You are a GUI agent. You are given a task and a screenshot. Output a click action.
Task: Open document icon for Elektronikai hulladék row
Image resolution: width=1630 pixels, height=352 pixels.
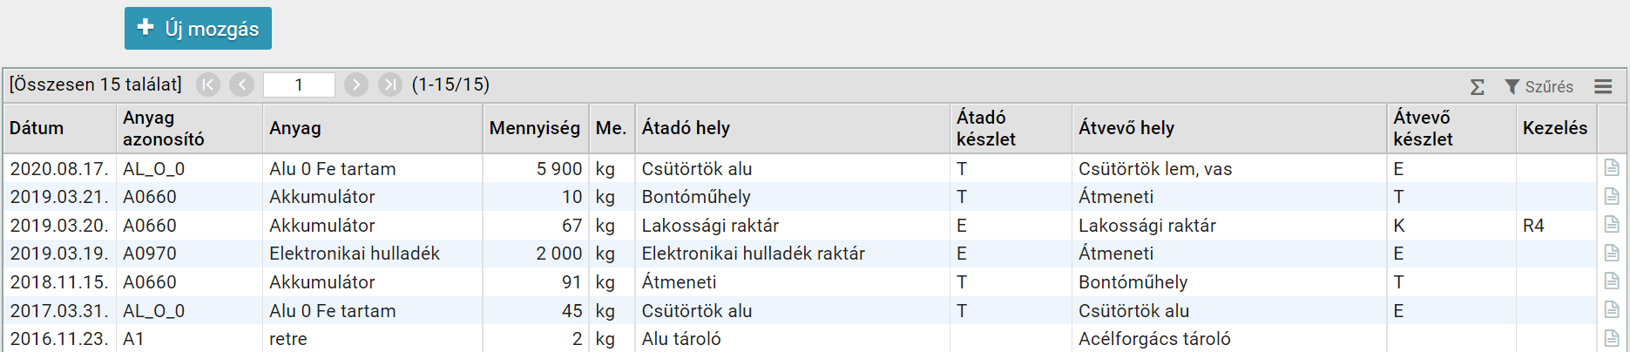point(1612,254)
